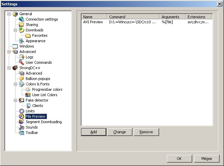Click the User Commands icon

point(22,62)
